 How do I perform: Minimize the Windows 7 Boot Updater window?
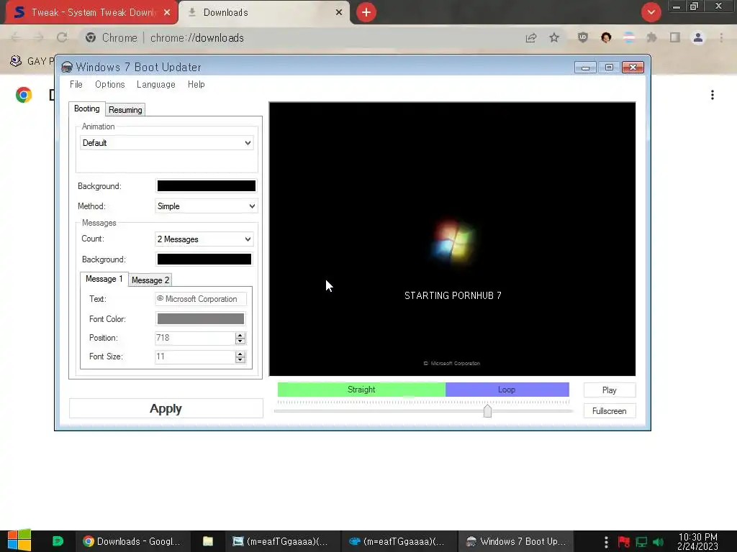(x=585, y=68)
